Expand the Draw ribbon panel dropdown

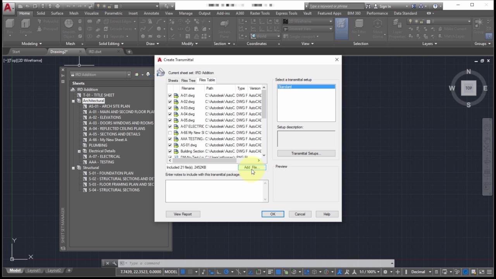click(153, 44)
